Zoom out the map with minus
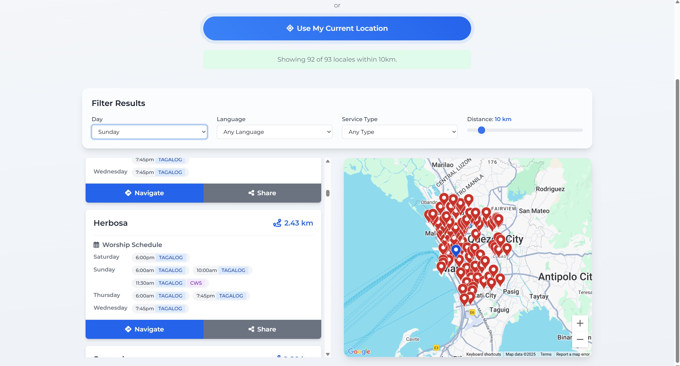Image resolution: width=680 pixels, height=366 pixels. [580, 339]
